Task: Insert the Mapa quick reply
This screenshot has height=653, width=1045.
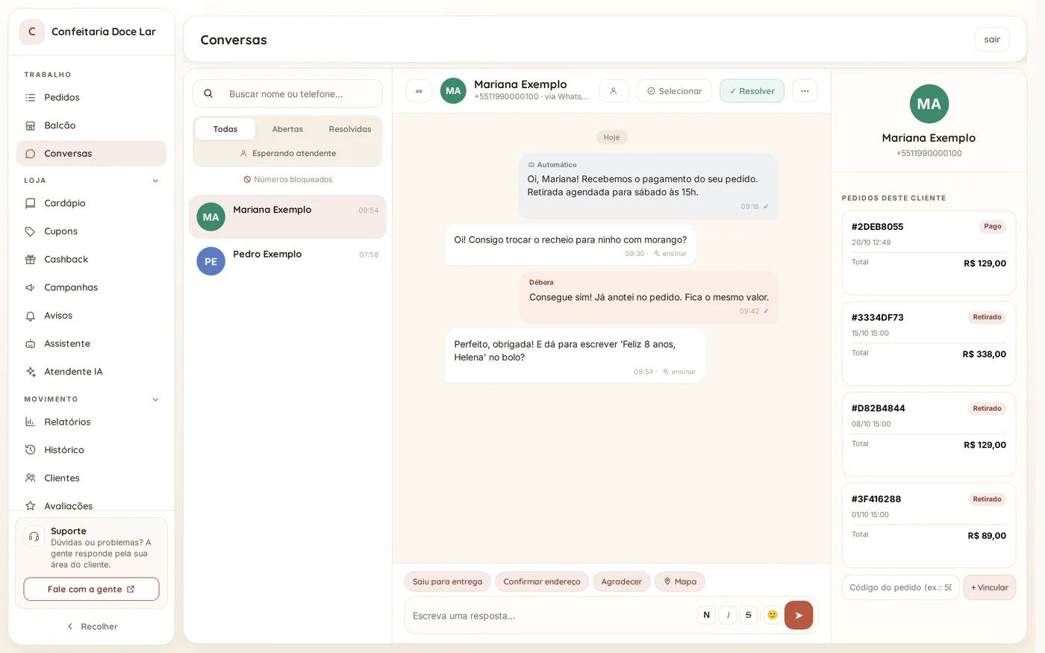Action: point(680,582)
